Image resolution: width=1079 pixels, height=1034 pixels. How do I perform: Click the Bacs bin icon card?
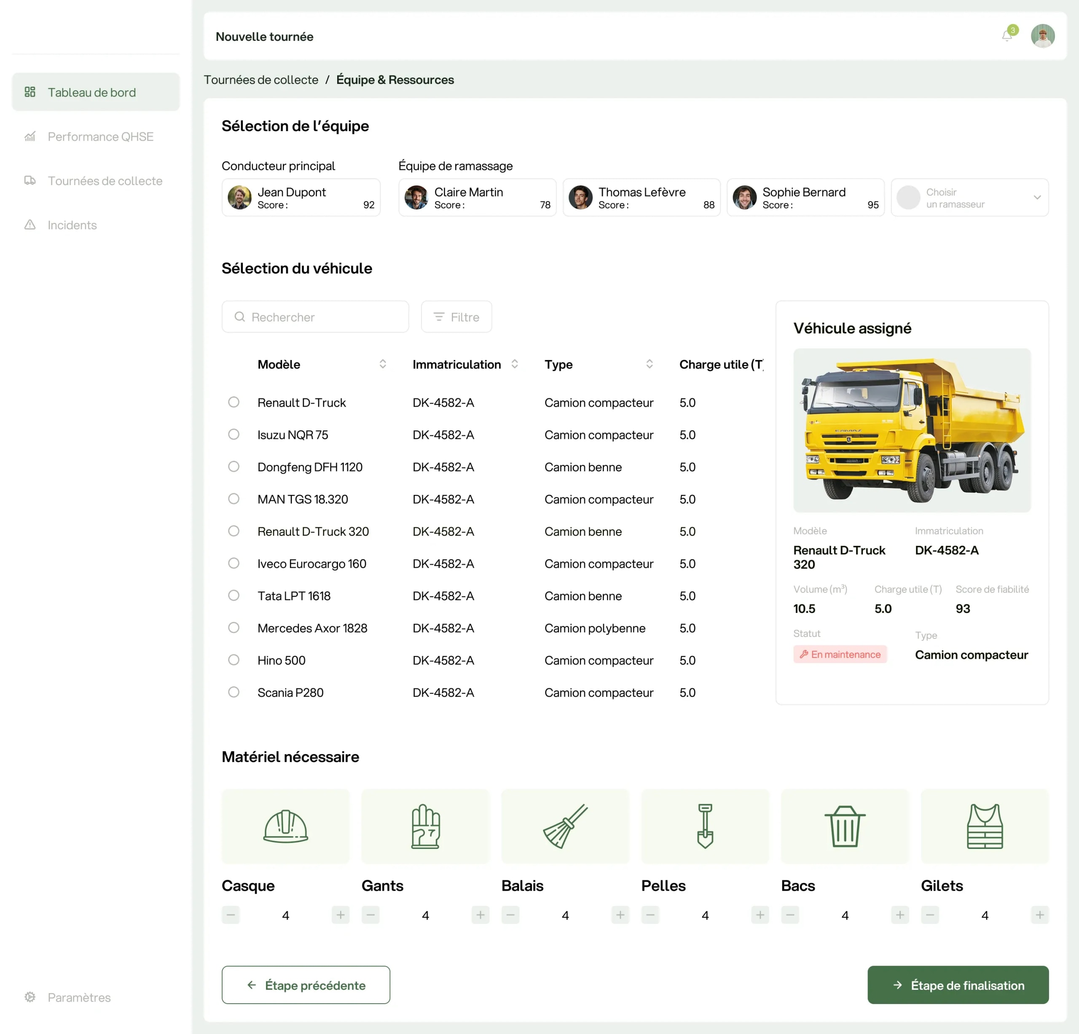(x=845, y=826)
